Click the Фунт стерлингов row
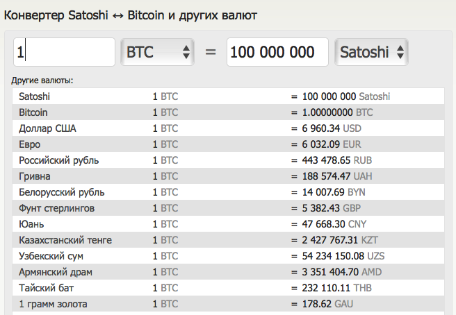 (228, 208)
